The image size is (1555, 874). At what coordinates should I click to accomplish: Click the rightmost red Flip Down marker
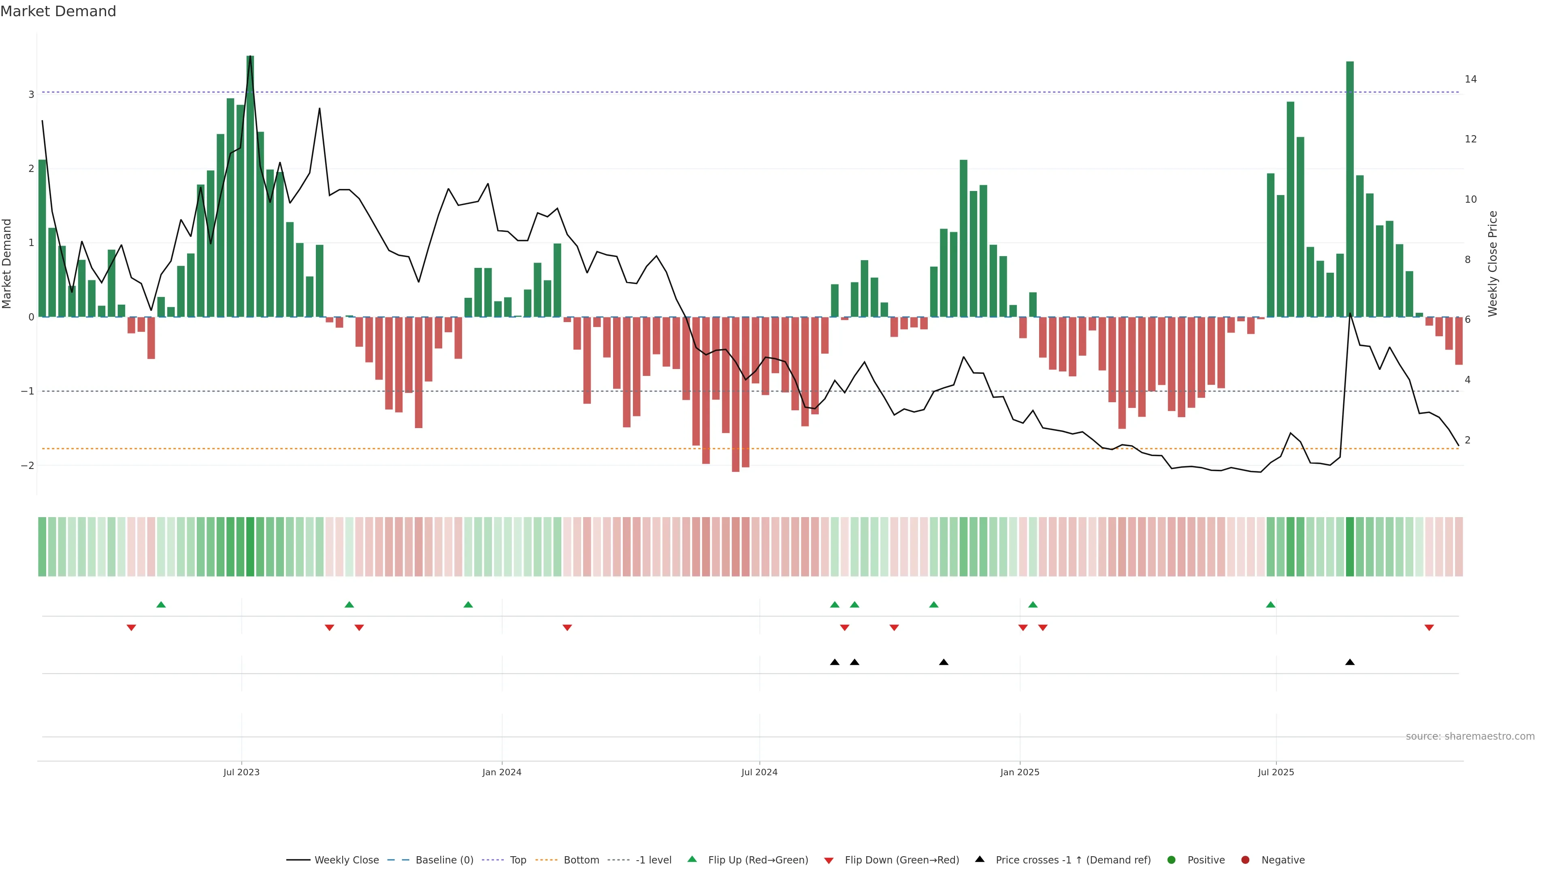(x=1429, y=628)
